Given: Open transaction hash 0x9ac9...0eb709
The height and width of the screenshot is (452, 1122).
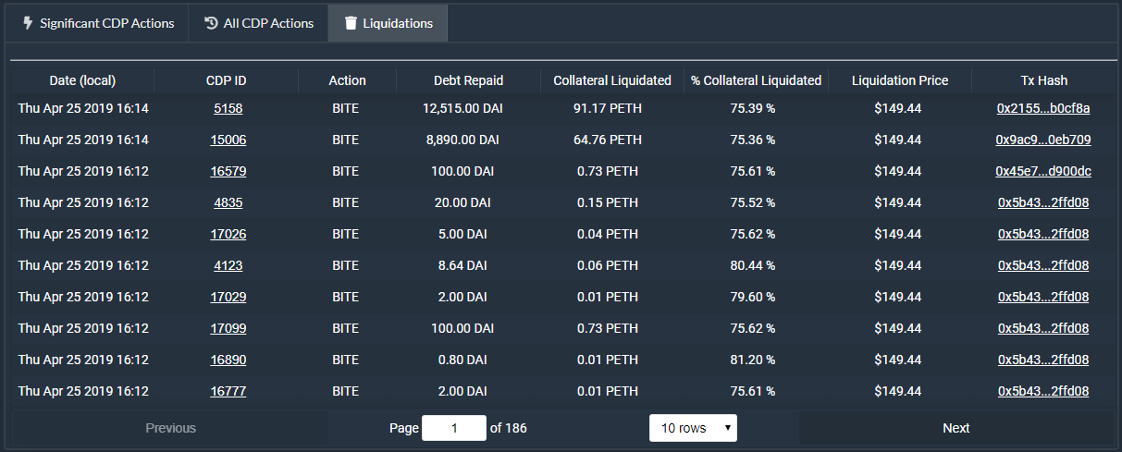Looking at the screenshot, I should (1043, 140).
